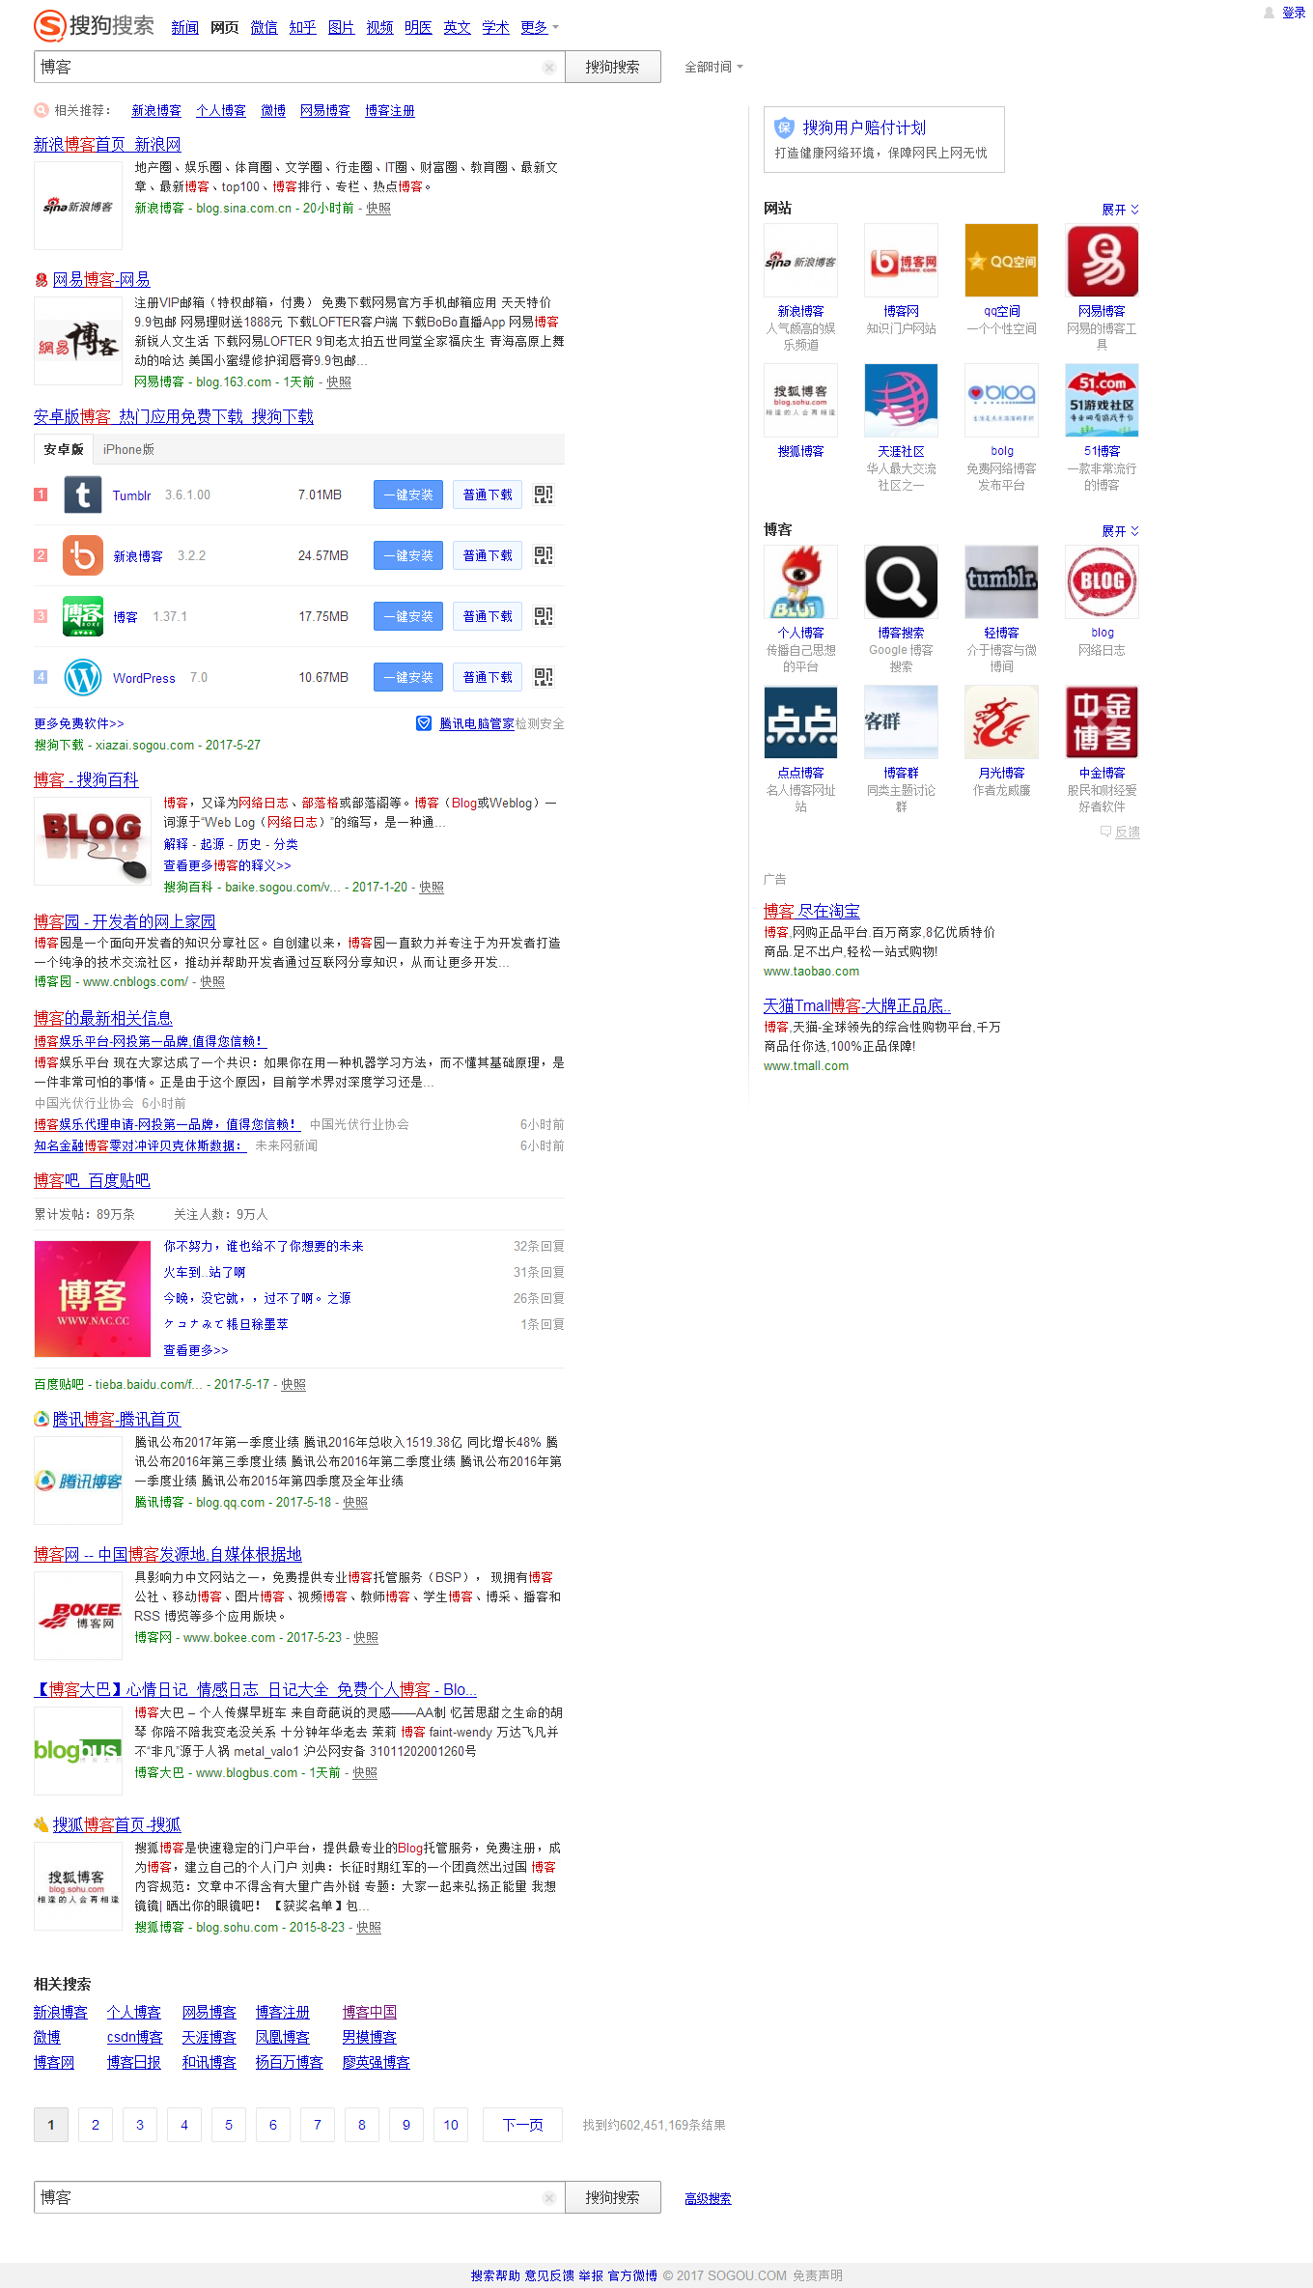
Task: Open 官方微博 footer link
Action: [632, 2275]
